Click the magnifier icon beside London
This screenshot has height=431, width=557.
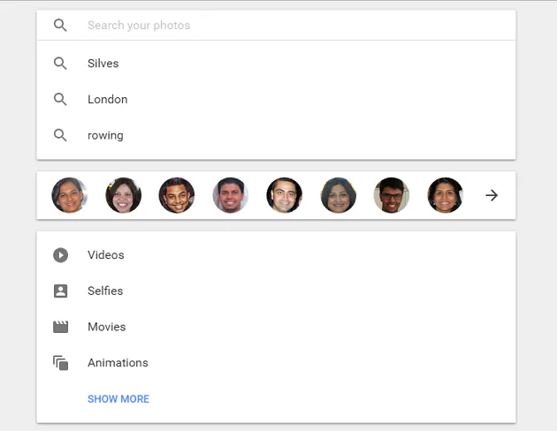click(x=60, y=99)
